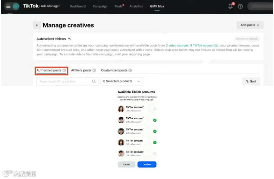
Task: Click the Sort button
Action: click(251, 81)
